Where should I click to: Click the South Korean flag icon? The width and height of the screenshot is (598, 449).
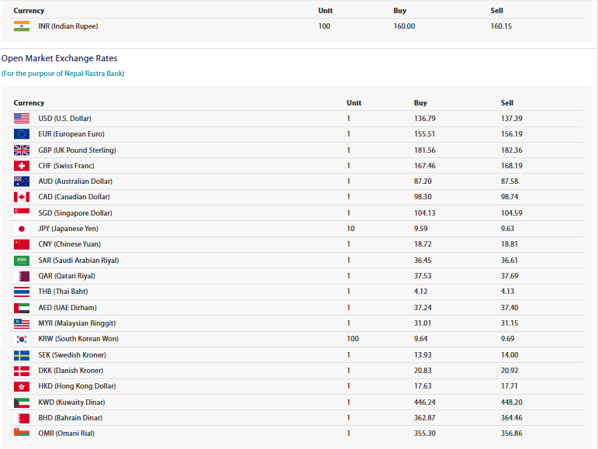(x=22, y=339)
